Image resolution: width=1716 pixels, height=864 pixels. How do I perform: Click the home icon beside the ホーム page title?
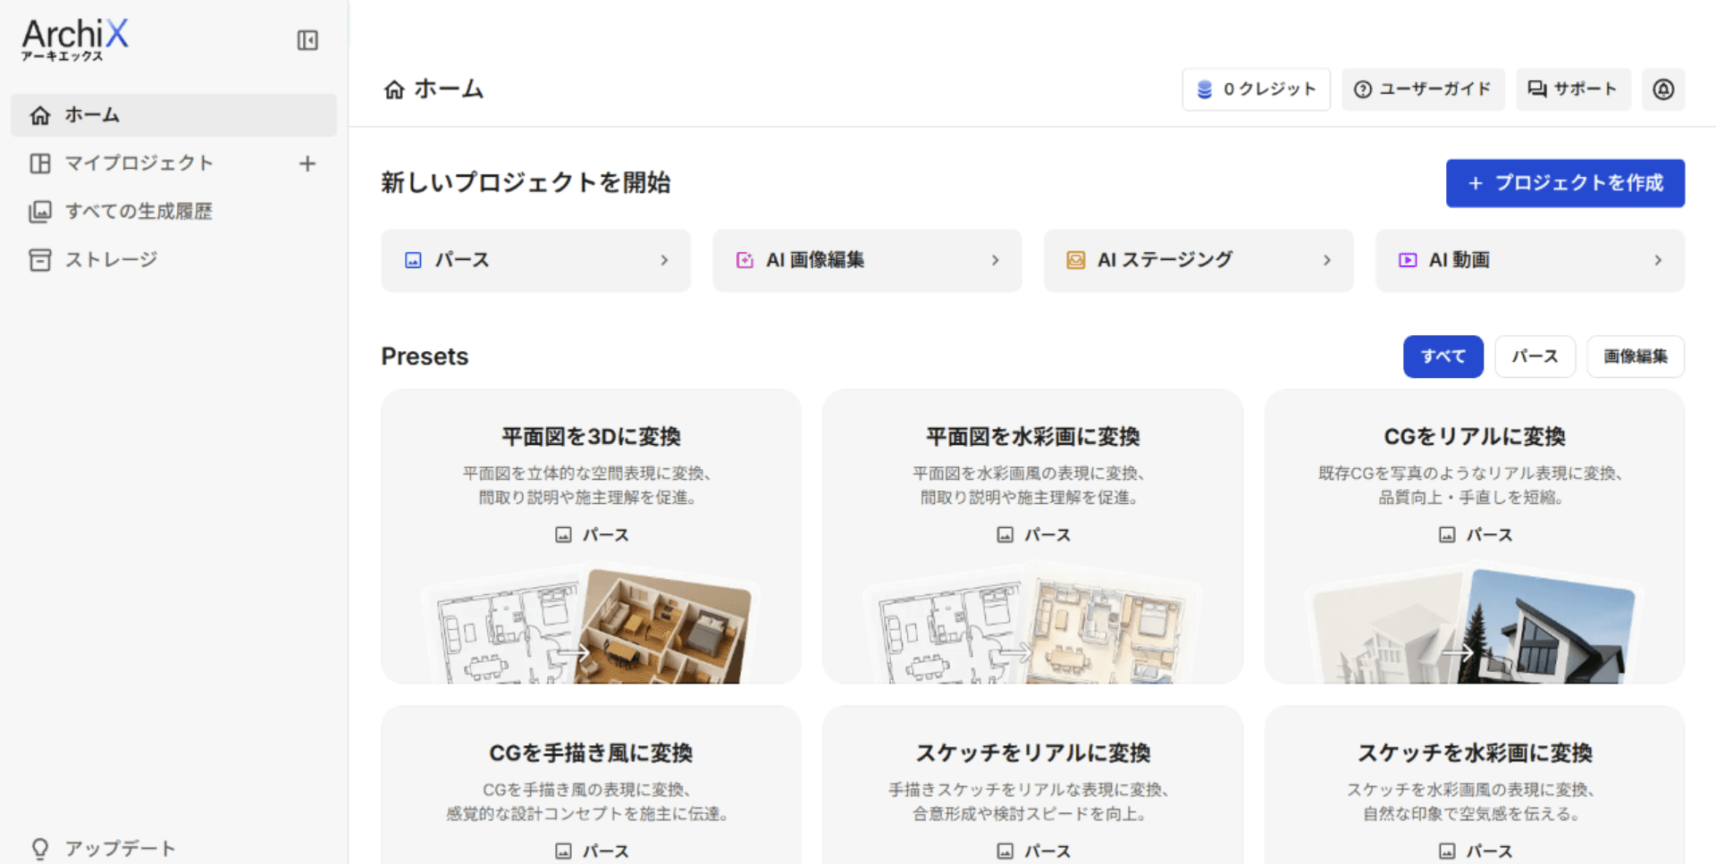click(x=394, y=89)
